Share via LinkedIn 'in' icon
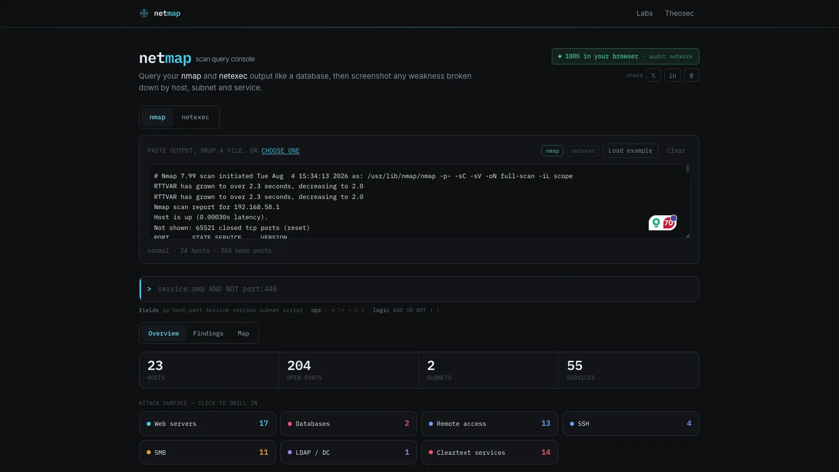Screen dimensions: 839x472 coord(673,75)
